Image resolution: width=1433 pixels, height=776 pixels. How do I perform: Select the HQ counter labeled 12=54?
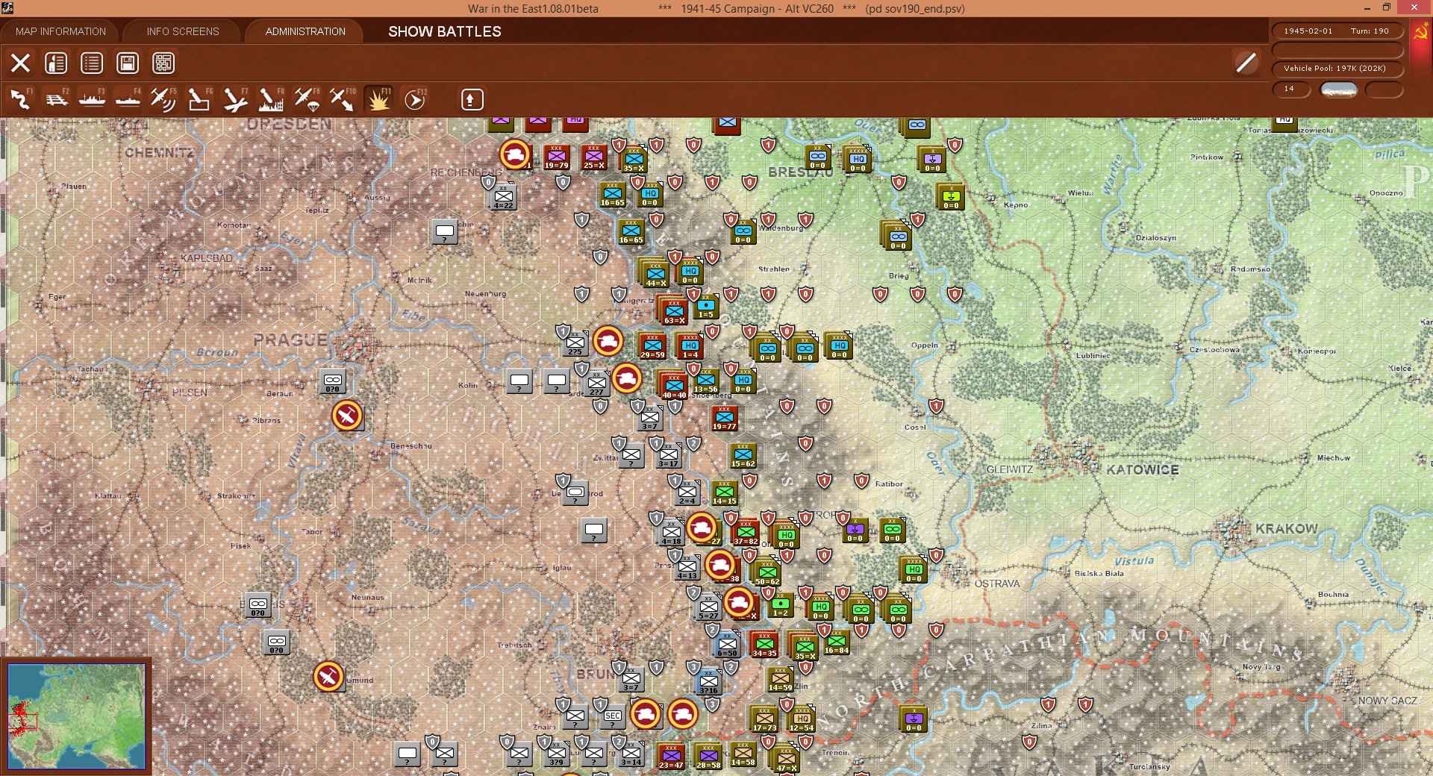point(802,719)
